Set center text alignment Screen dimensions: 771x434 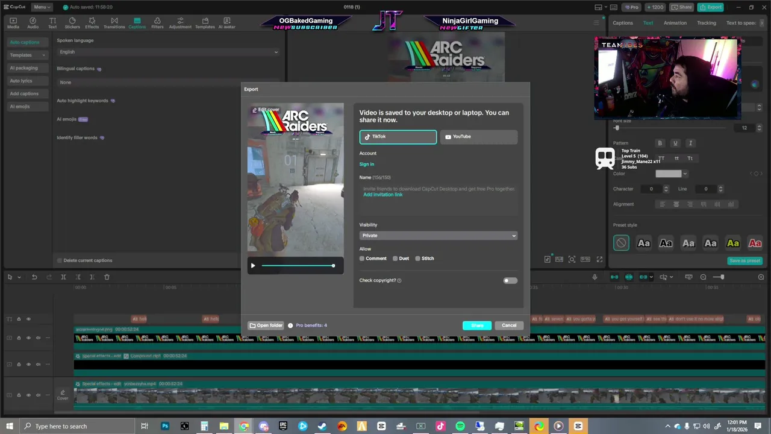click(676, 204)
